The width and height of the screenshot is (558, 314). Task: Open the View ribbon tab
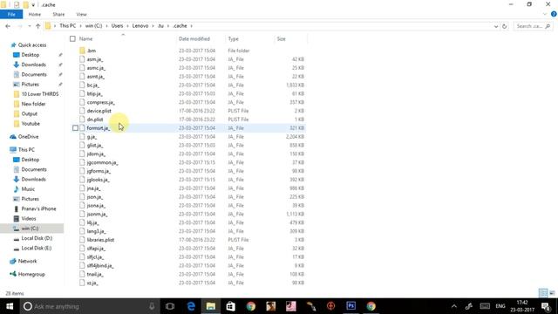click(81, 14)
